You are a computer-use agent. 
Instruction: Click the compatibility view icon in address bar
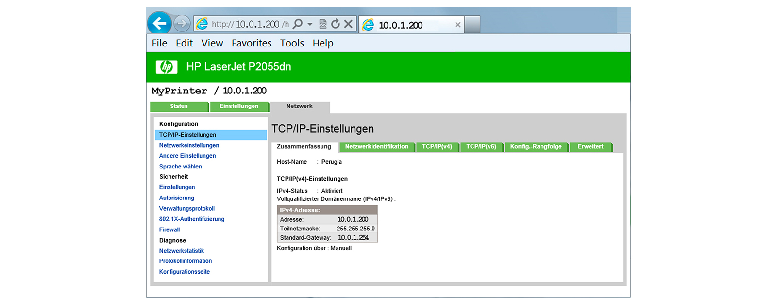(x=322, y=24)
